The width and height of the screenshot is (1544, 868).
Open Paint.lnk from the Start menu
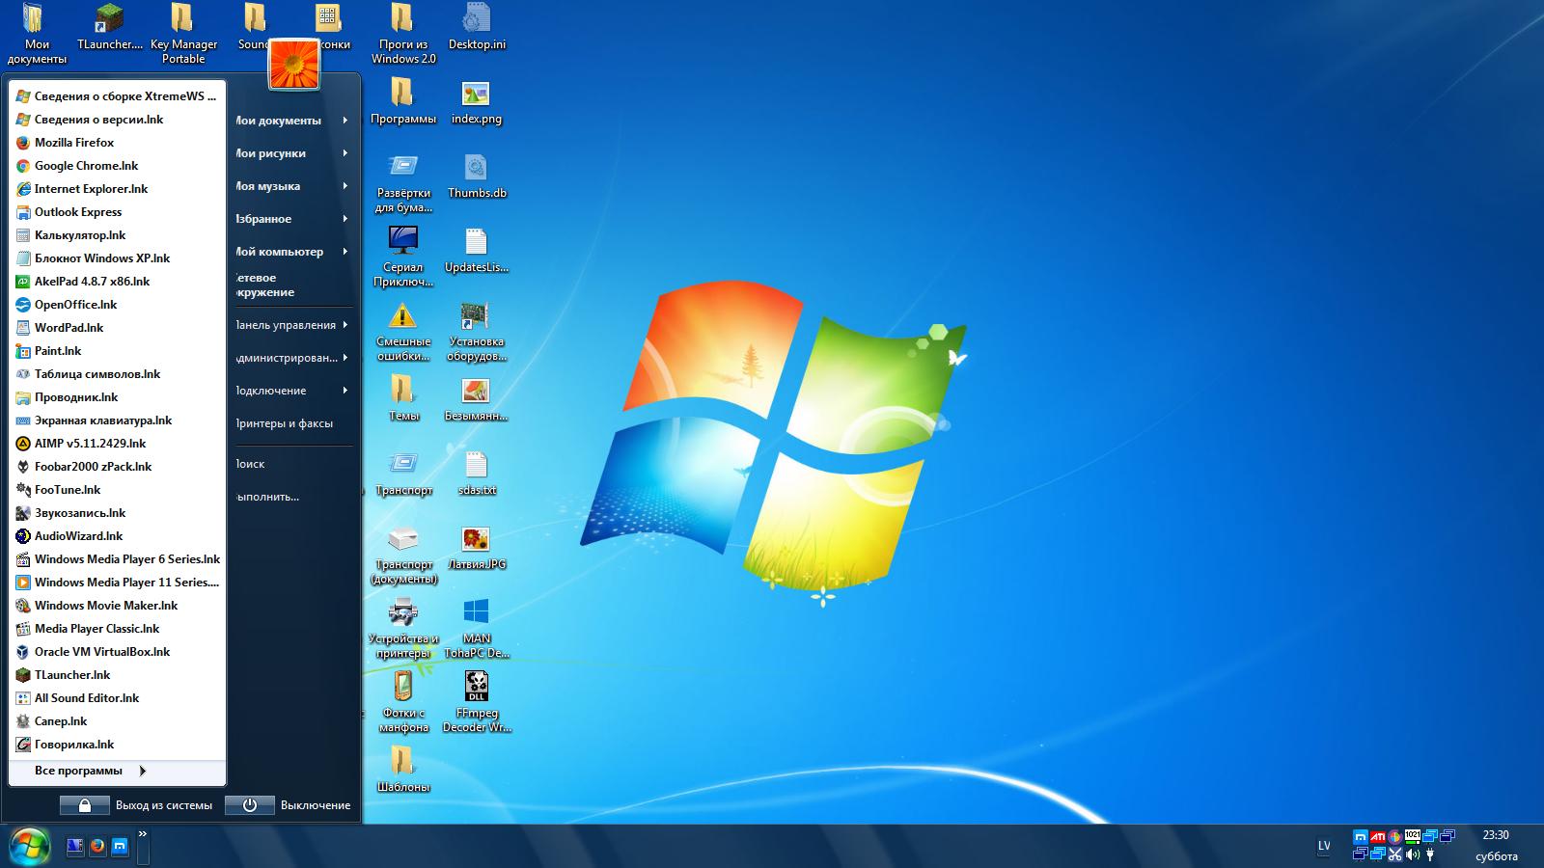coord(118,351)
